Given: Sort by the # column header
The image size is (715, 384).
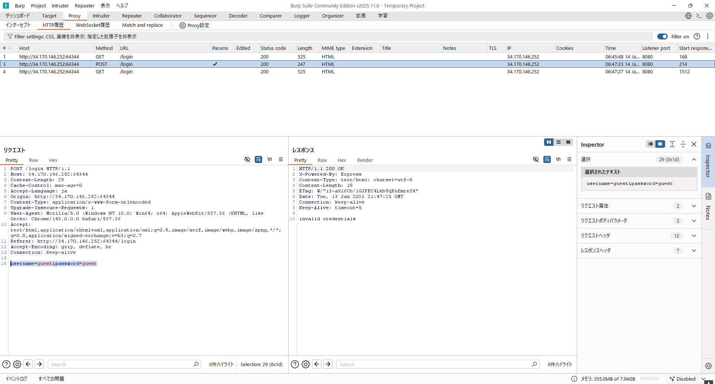Looking at the screenshot, I should pos(8,48).
